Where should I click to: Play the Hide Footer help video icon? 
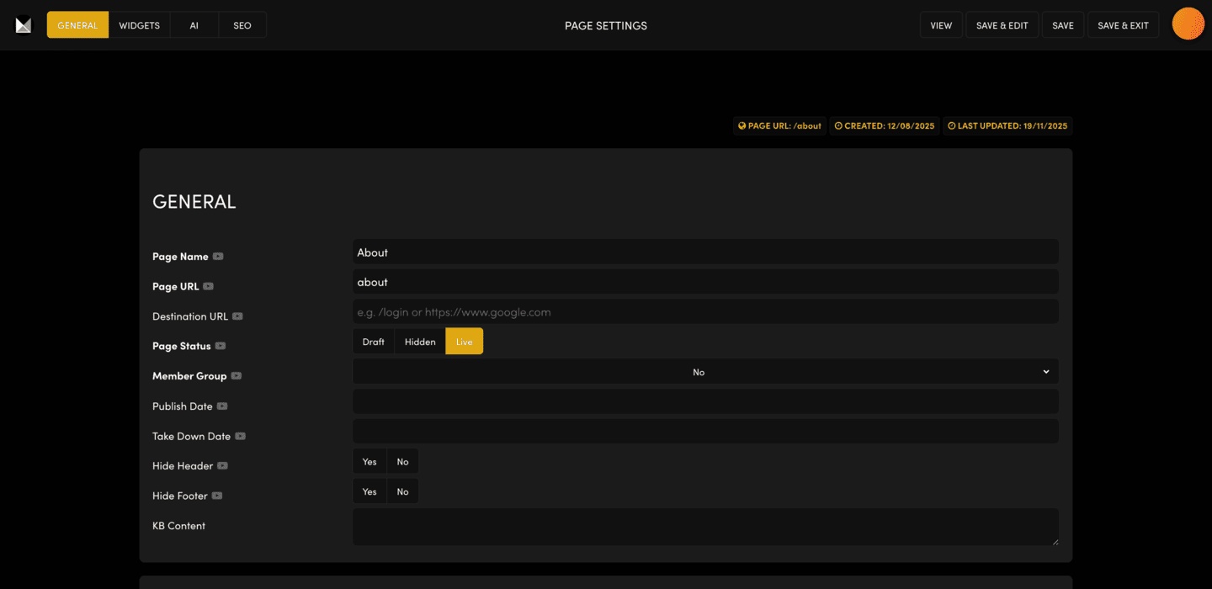click(217, 496)
